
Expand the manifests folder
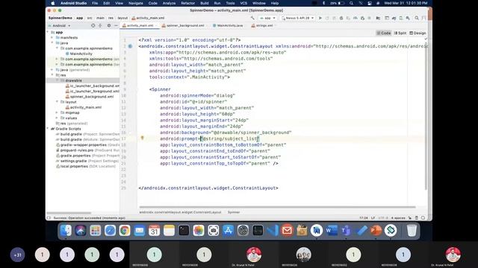click(x=52, y=38)
